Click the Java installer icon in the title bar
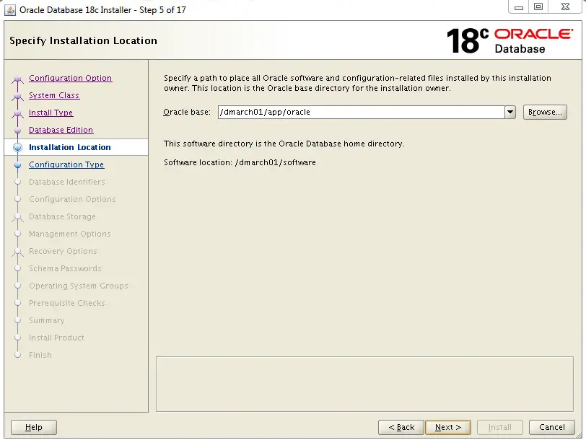 10,9
